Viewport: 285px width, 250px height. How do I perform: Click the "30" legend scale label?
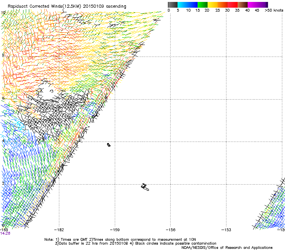click(227, 10)
